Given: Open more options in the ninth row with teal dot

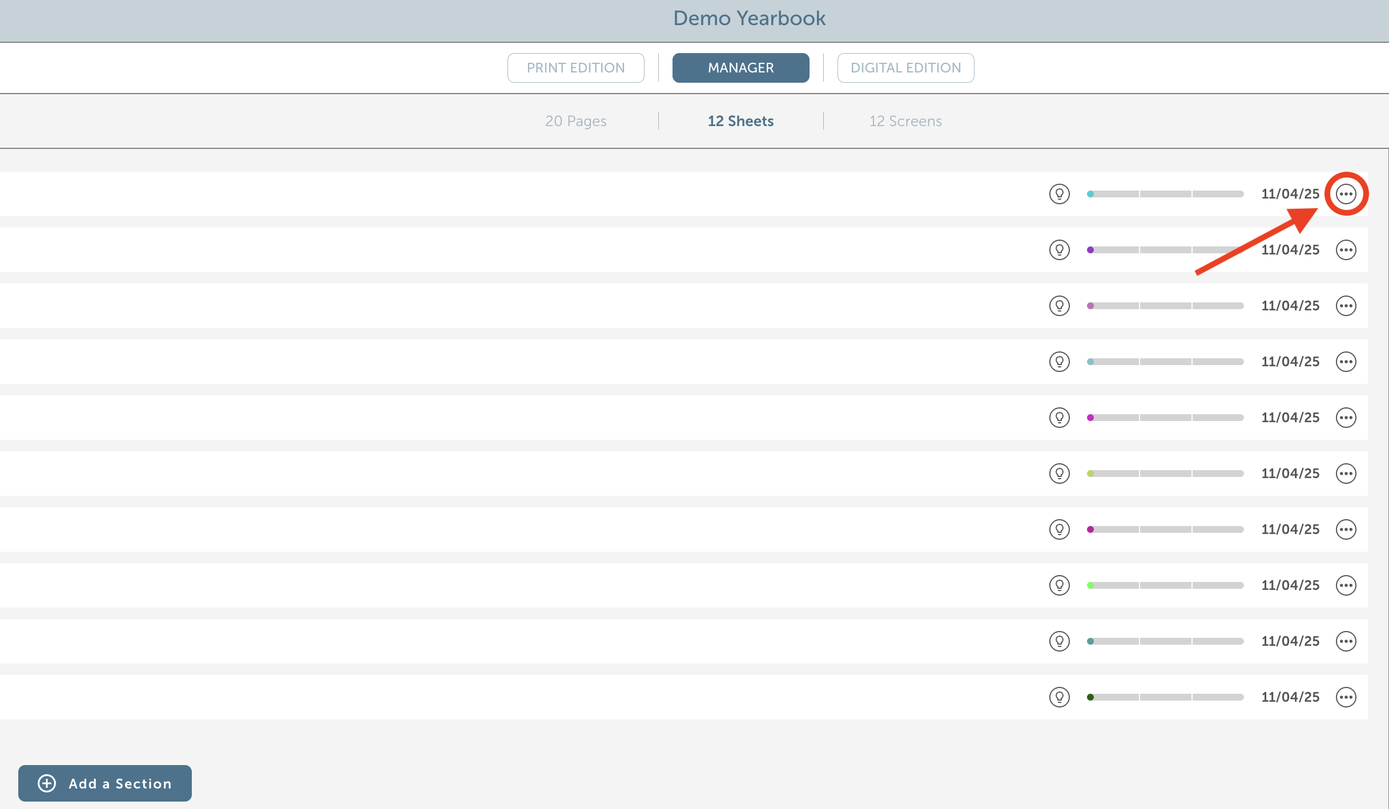Looking at the screenshot, I should pyautogui.click(x=1346, y=641).
